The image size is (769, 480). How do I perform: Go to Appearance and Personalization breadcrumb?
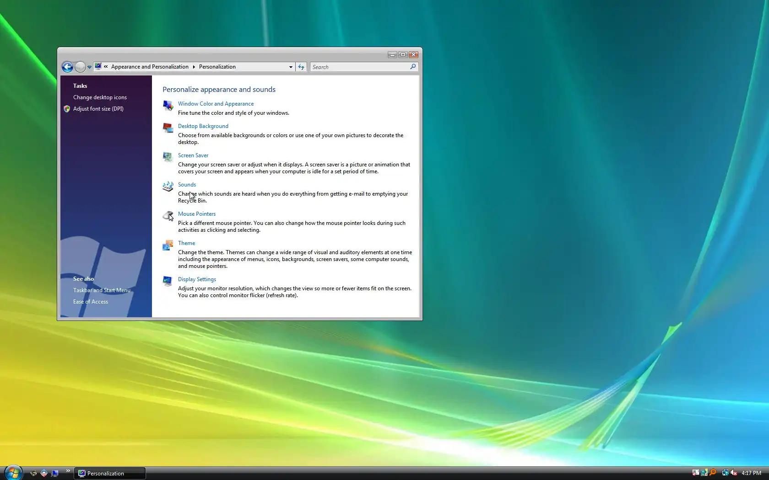150,67
